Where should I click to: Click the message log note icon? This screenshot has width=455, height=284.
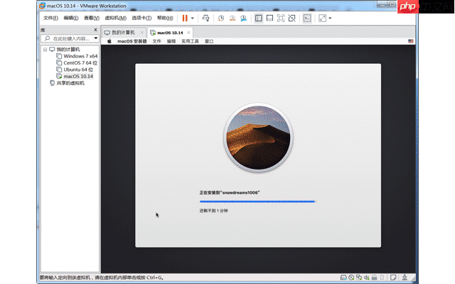point(393,278)
